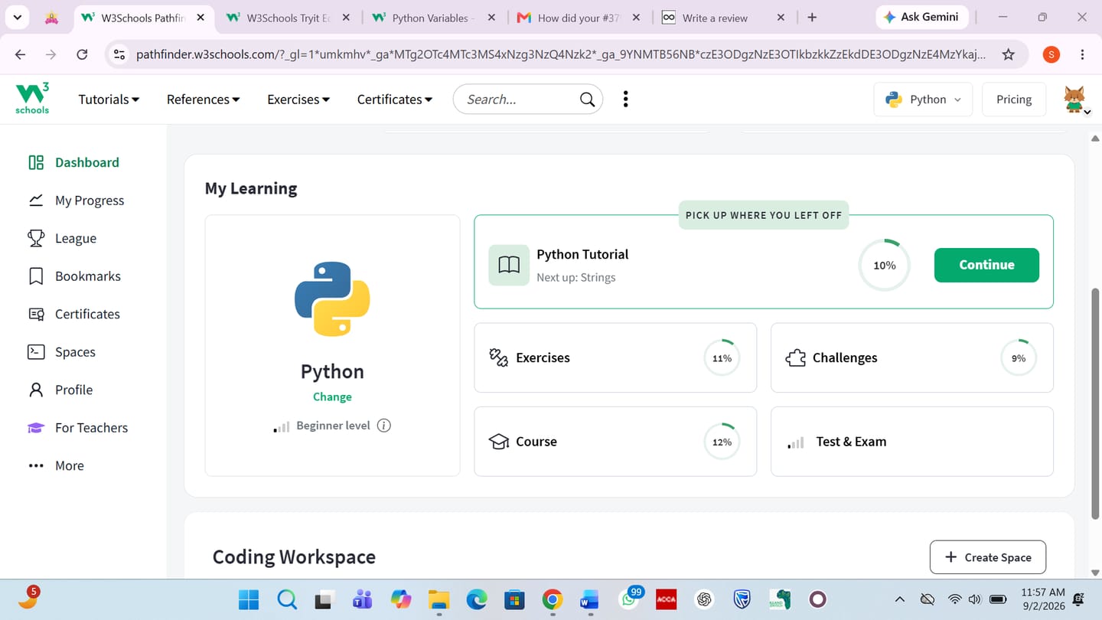This screenshot has height=620, width=1102.
Task: Open Profile in the sidebar
Action: [60, 390]
